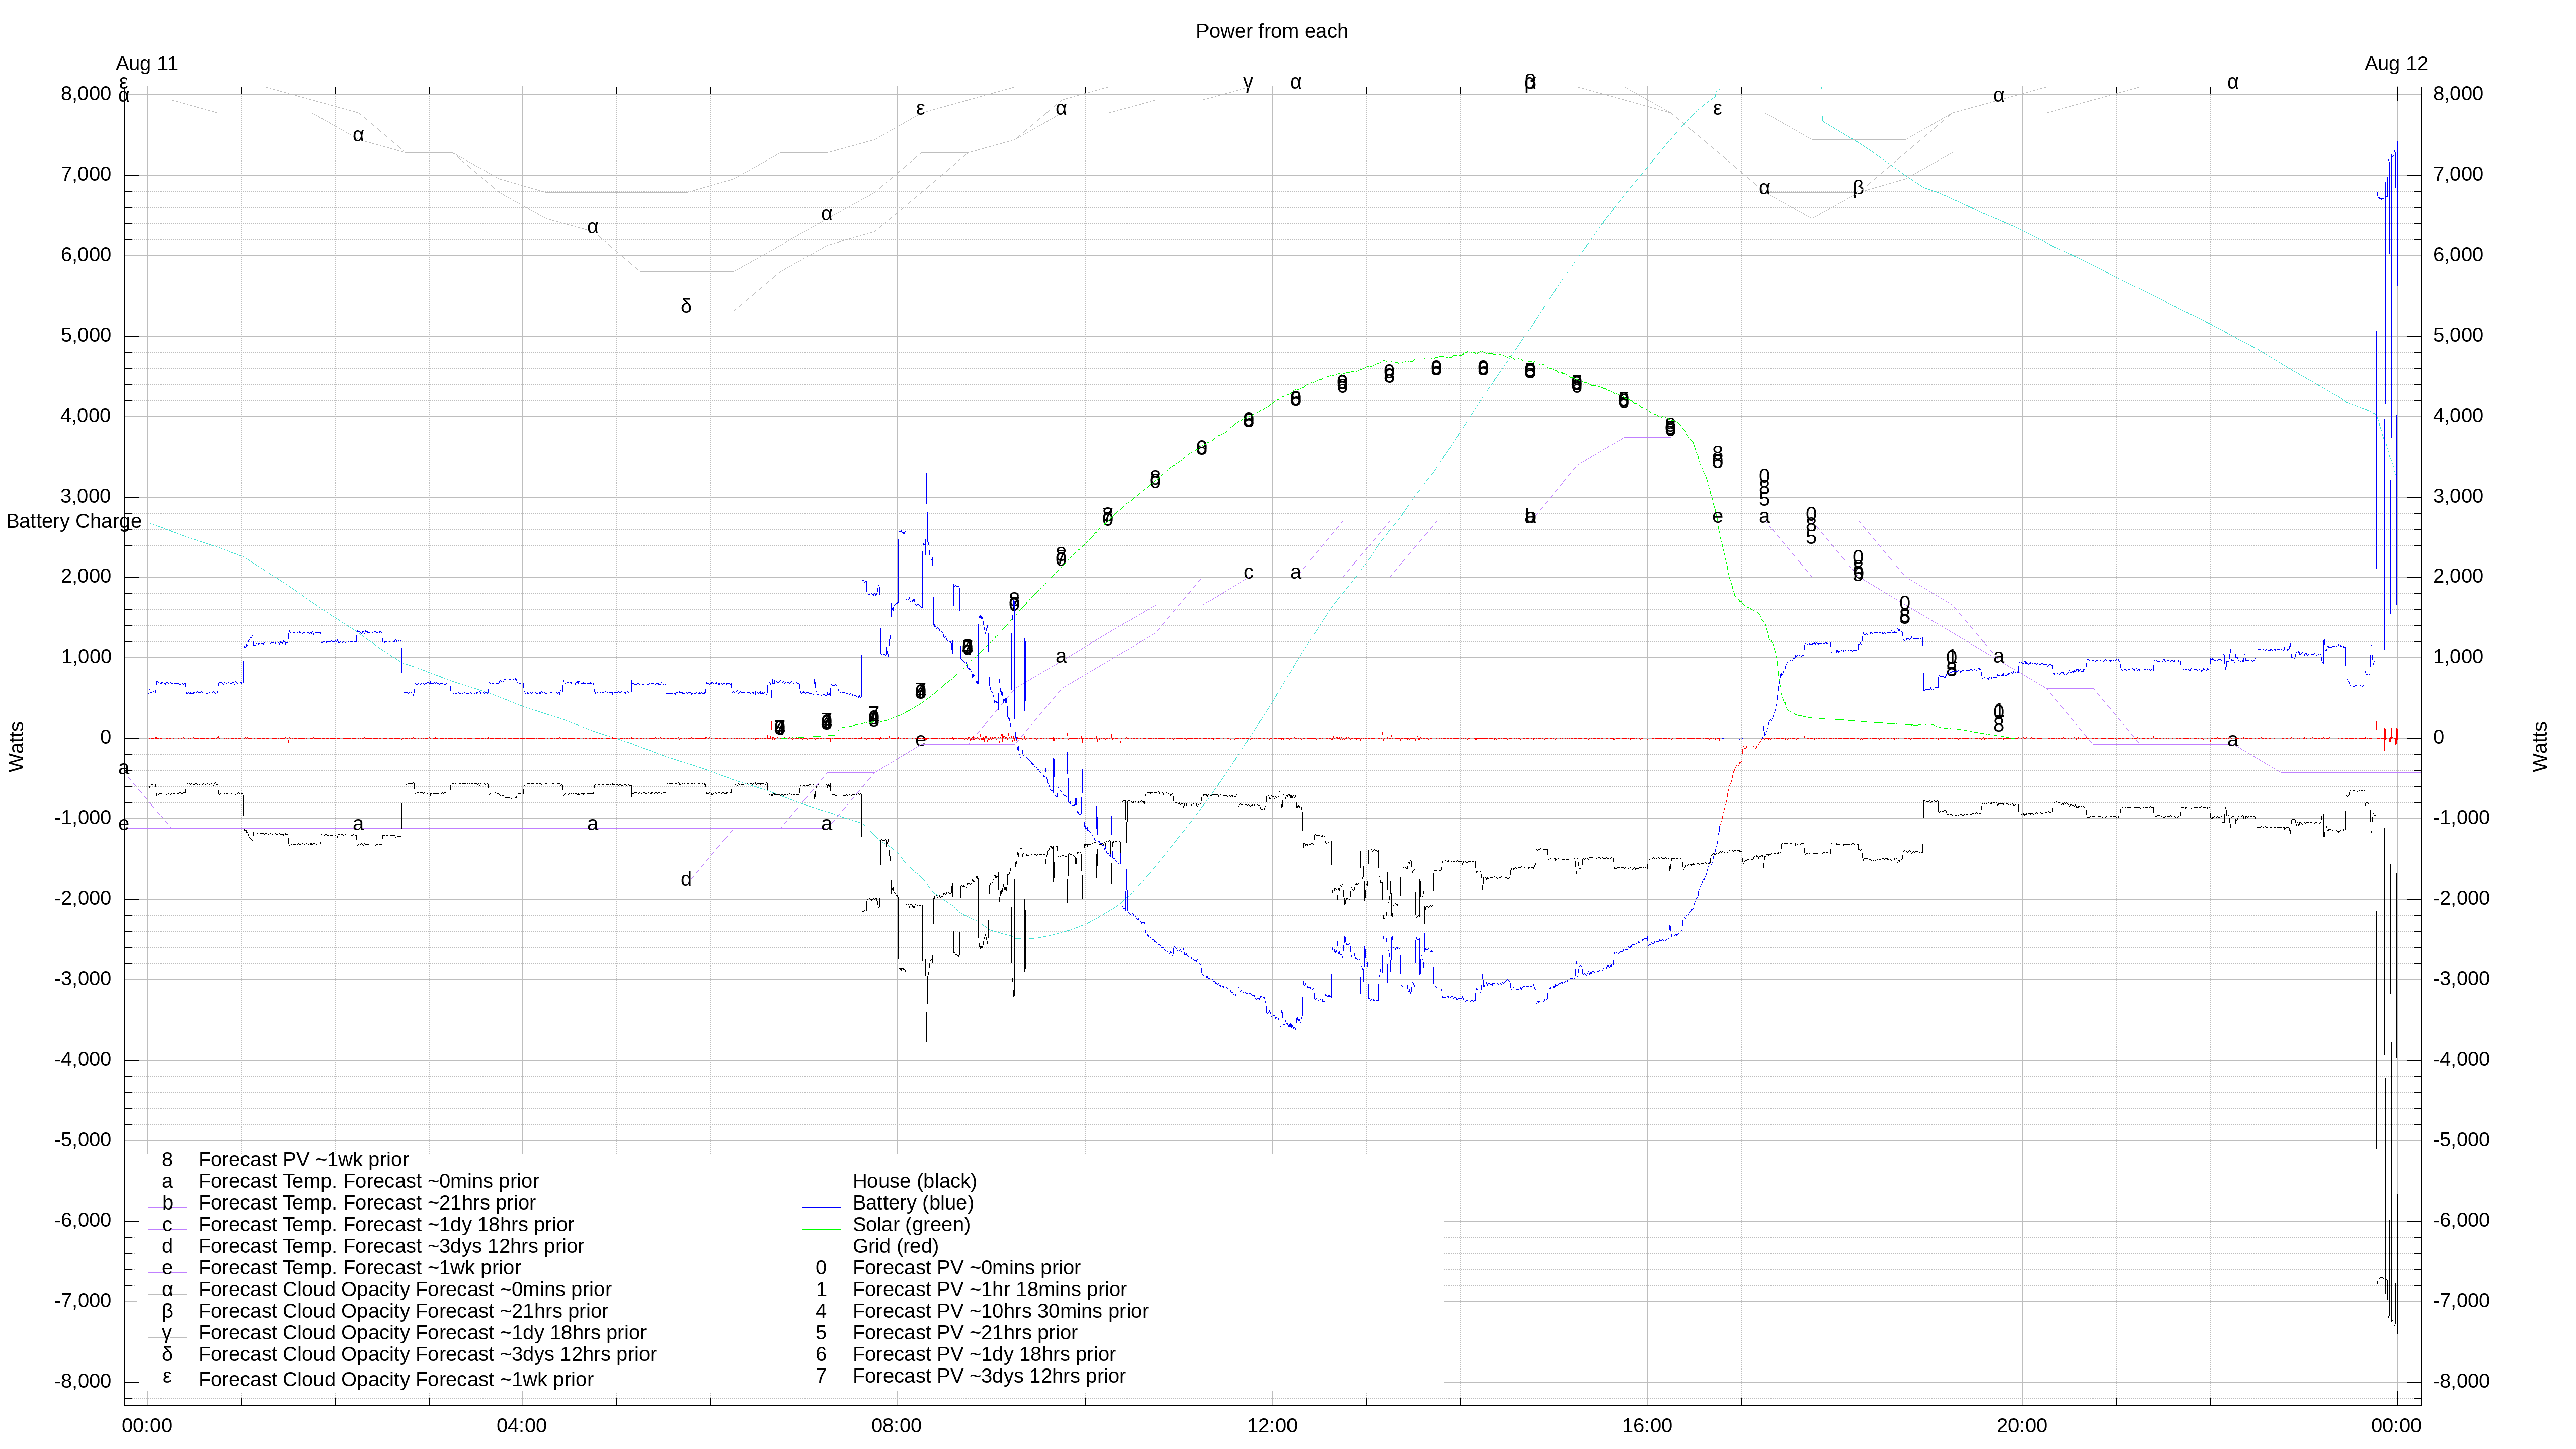This screenshot has height=1449, width=2576.
Task: Click legend 'Forecast PV ~0mins prior'
Action: pyautogui.click(x=966, y=1268)
